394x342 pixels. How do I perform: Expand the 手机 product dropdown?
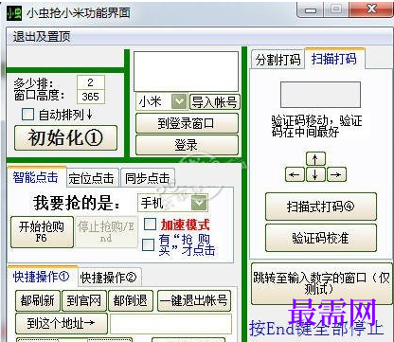coord(199,203)
